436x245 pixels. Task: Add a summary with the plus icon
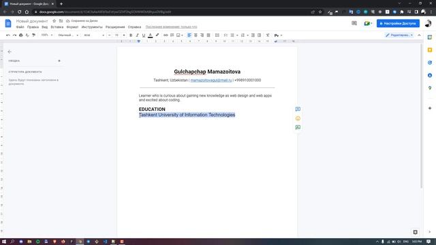pos(59,61)
